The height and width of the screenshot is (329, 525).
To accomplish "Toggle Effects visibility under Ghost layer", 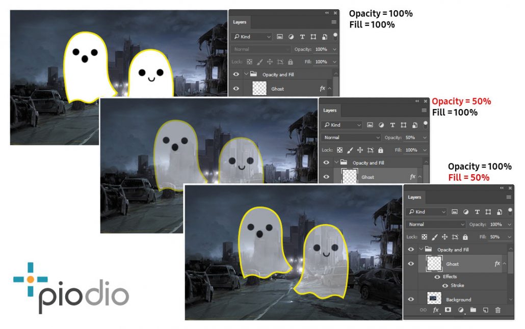I will pyautogui.click(x=437, y=277).
